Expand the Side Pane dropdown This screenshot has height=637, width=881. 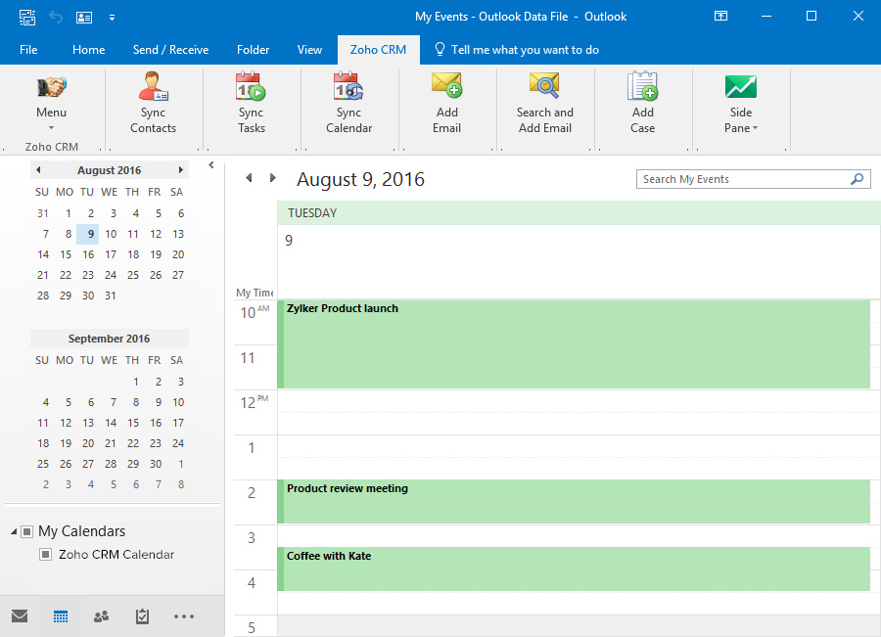741,119
